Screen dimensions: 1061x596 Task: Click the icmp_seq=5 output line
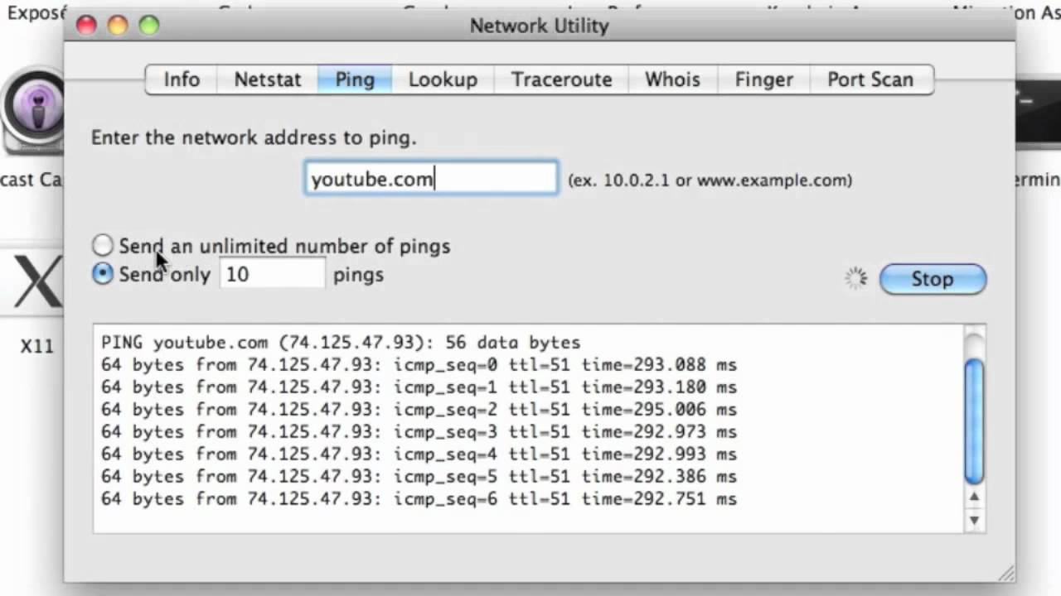pos(419,477)
